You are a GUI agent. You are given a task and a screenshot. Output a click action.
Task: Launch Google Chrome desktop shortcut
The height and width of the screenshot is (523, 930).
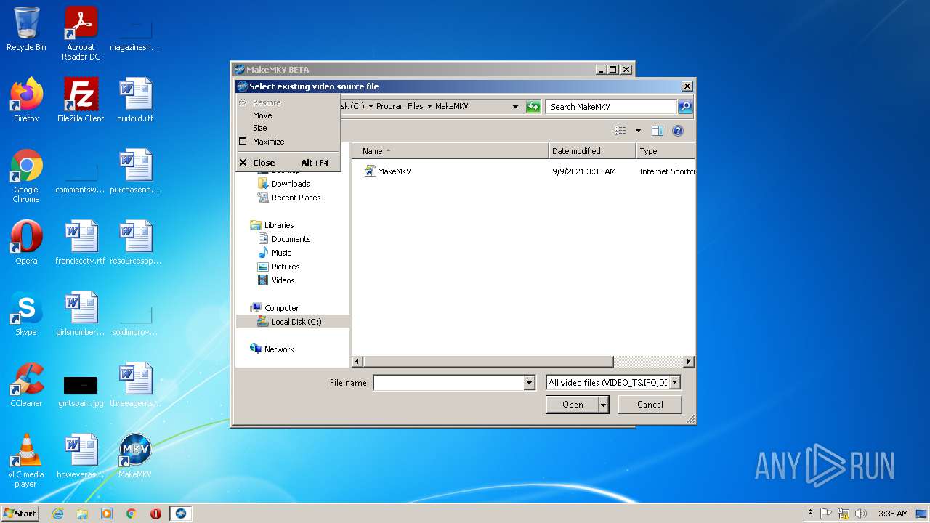26,176
